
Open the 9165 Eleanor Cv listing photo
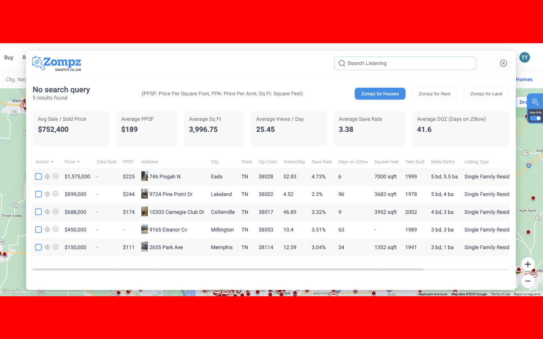(x=145, y=229)
